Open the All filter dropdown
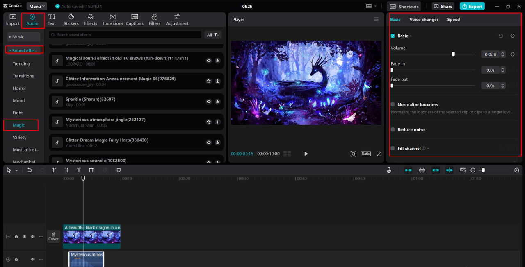The image size is (525, 267). point(213,35)
